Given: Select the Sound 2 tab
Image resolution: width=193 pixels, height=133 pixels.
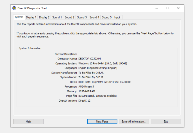Looking at the screenshot, I should pyautogui.click(x=69, y=17).
